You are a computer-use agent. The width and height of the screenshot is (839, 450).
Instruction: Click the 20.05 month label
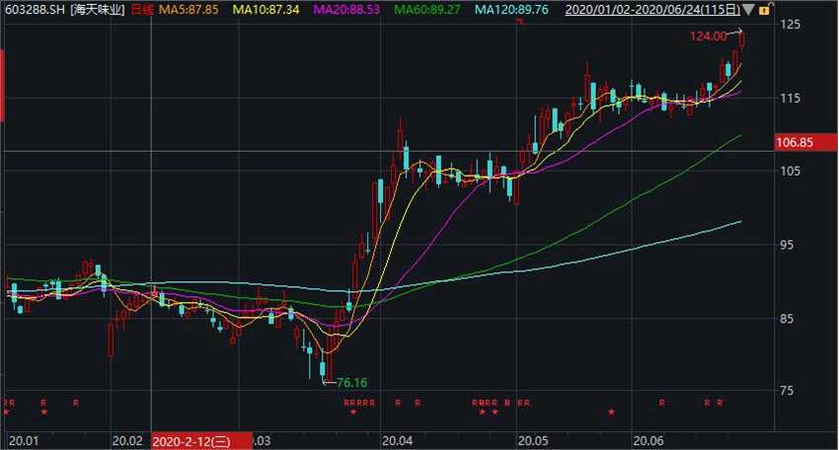pyautogui.click(x=533, y=441)
